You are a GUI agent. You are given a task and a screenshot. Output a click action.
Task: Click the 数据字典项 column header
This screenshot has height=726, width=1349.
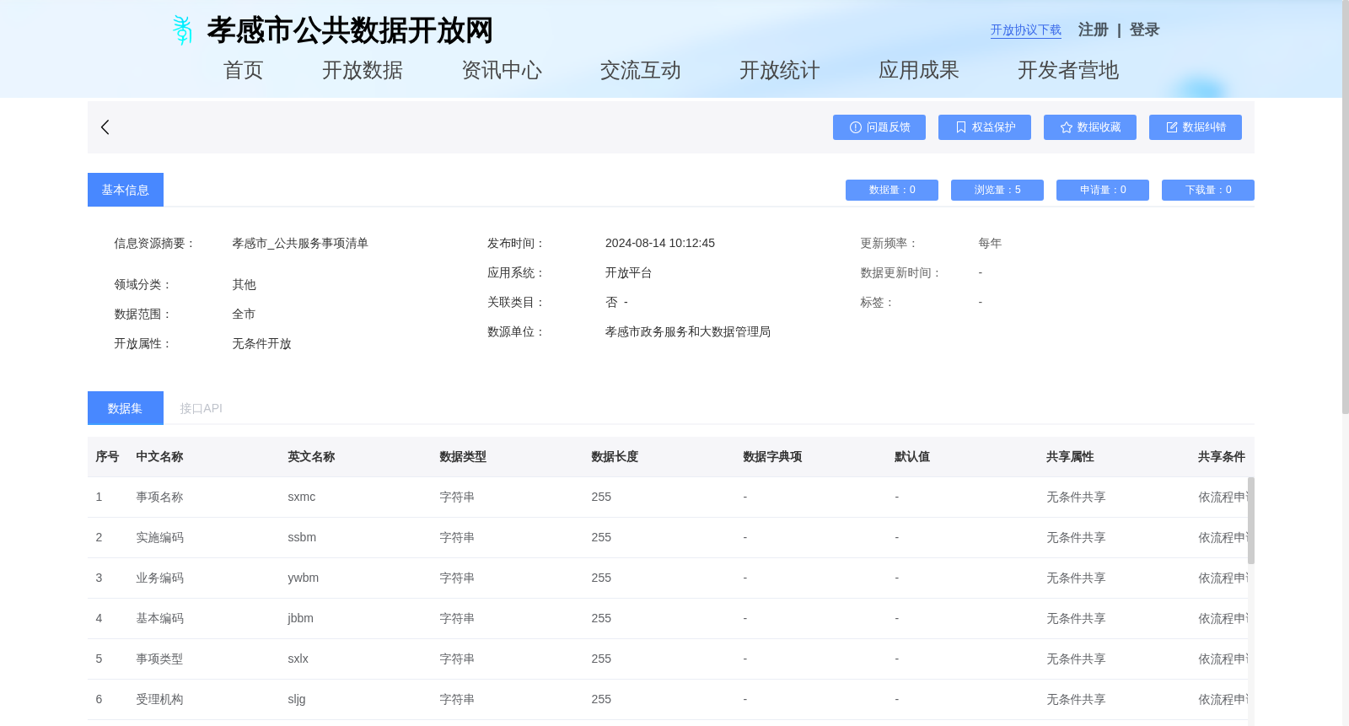click(772, 457)
